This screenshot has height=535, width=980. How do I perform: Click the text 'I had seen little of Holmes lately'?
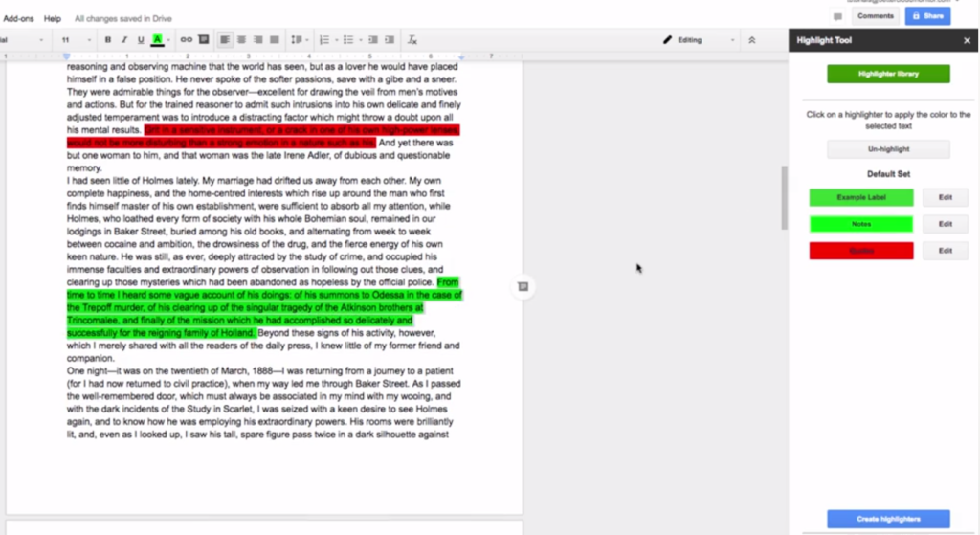coord(133,181)
